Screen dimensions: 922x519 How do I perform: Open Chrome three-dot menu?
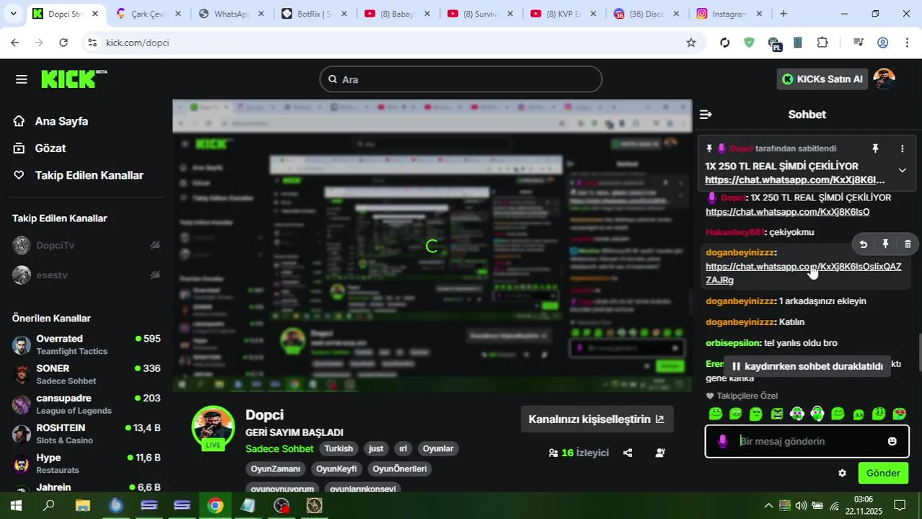click(x=907, y=43)
